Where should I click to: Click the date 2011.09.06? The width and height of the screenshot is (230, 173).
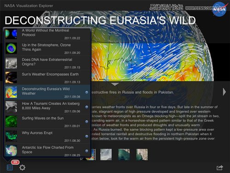(72, 111)
